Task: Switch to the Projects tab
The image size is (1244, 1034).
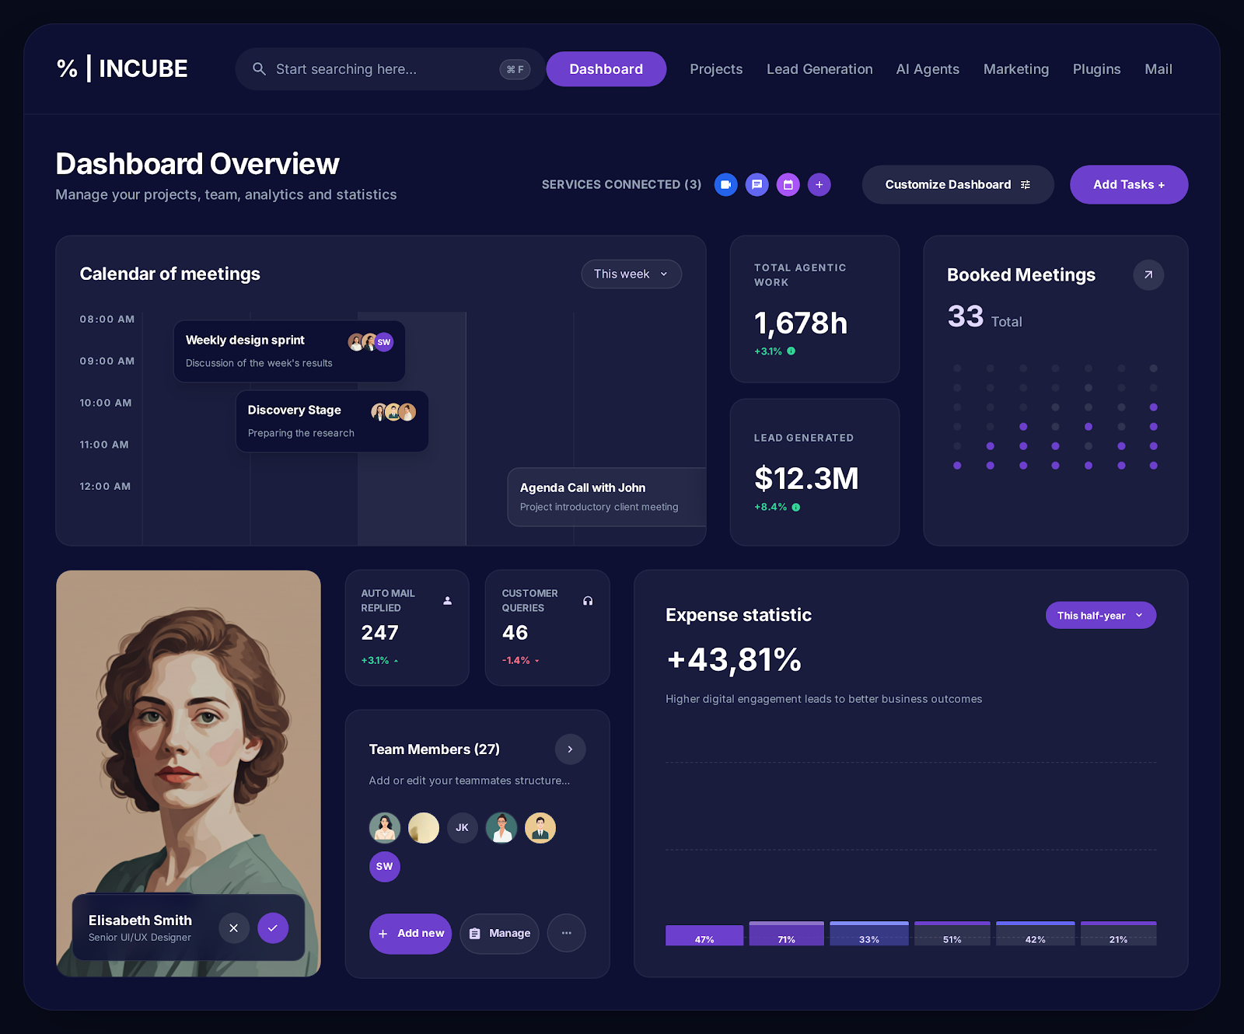Action: 716,69
